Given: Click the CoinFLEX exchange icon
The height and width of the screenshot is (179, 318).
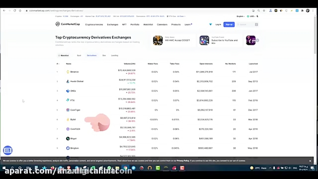Looking at the screenshot, I should (x=68, y=129).
